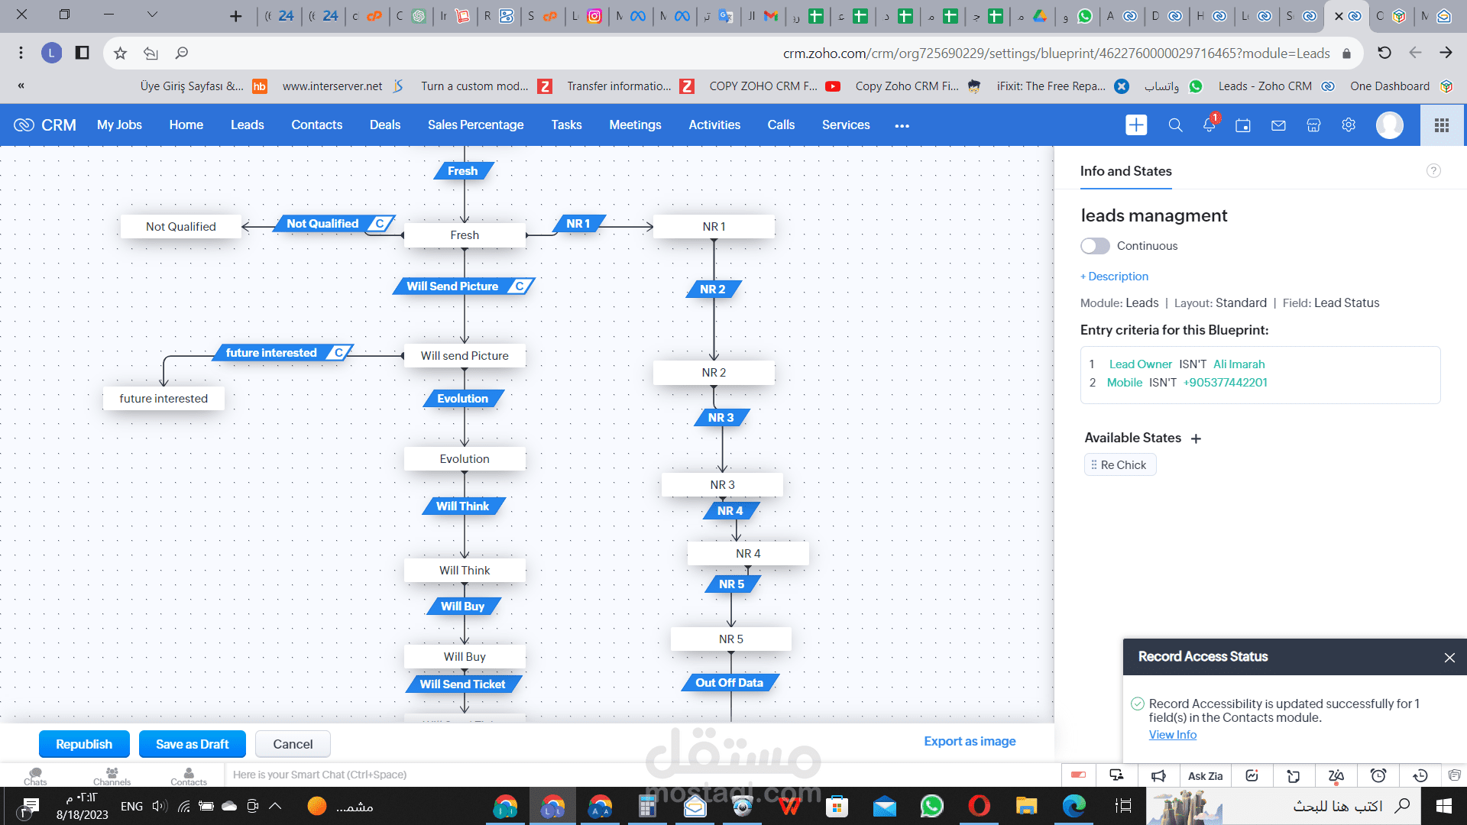Toggle the Continuous switch
The image size is (1467, 825).
pos(1095,246)
